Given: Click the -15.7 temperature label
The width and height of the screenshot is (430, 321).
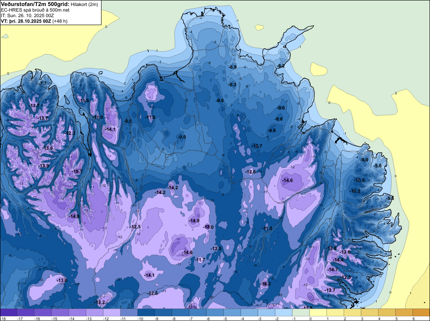Looking at the screenshot, I should (x=77, y=171).
